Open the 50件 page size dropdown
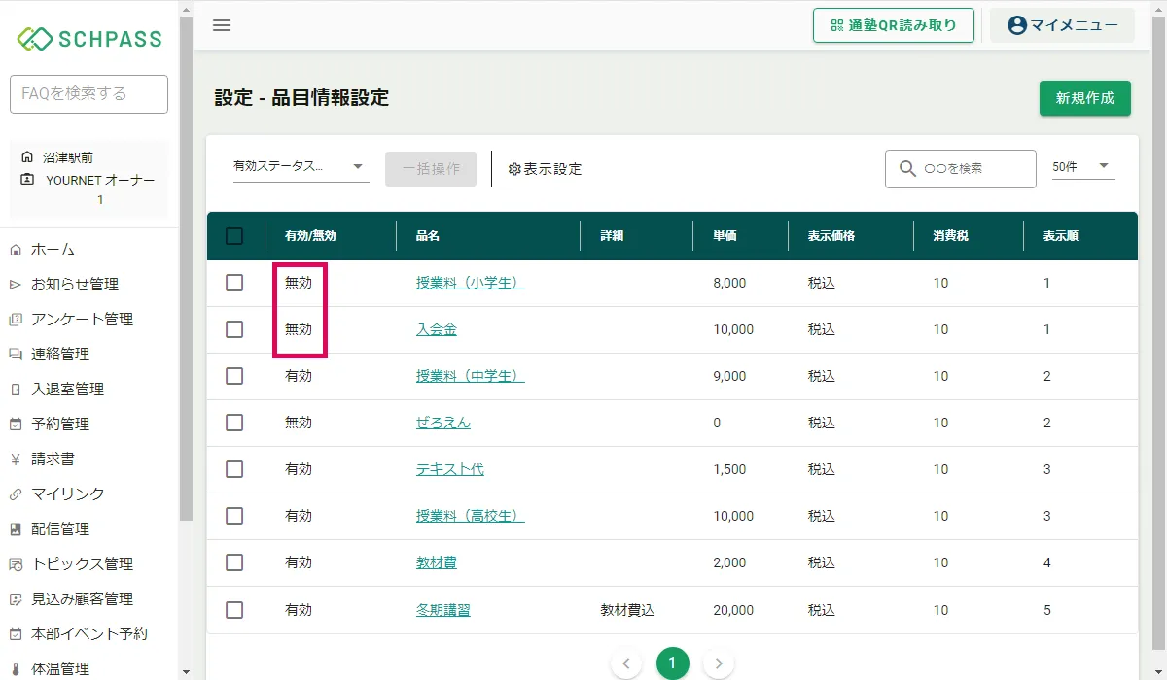Image resolution: width=1167 pixels, height=680 pixels. (1083, 166)
